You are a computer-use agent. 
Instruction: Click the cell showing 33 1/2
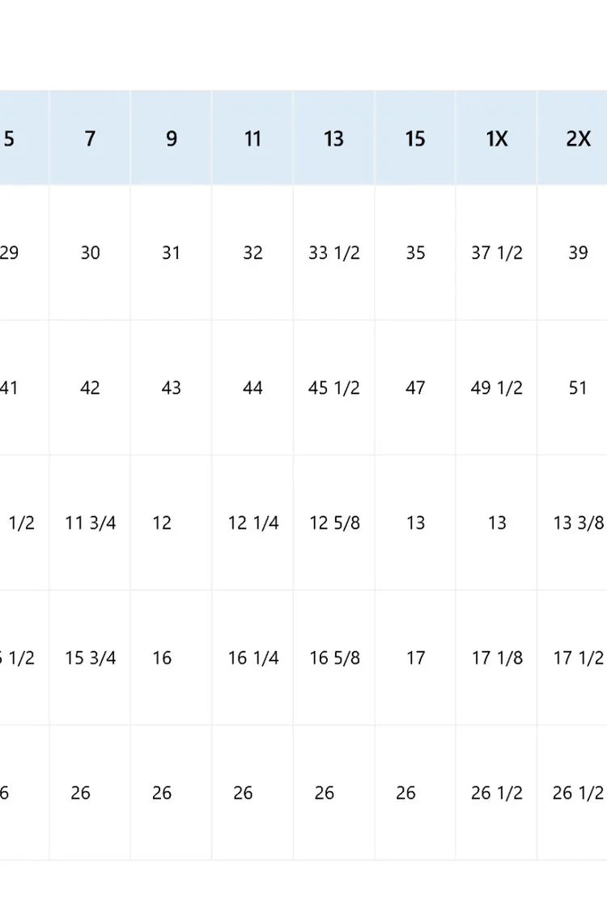(x=334, y=253)
